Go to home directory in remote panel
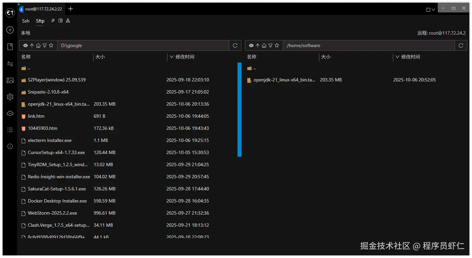The width and height of the screenshot is (472, 258). (264, 45)
